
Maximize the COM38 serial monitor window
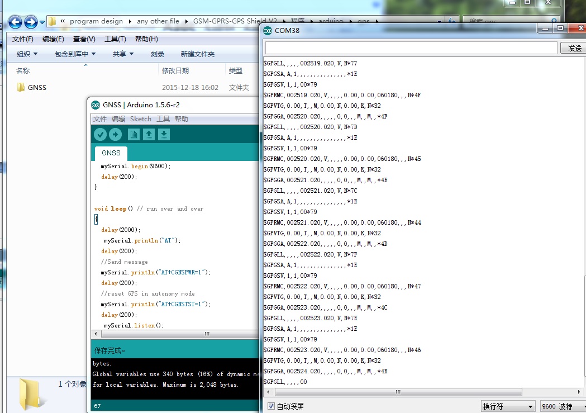[x=560, y=29]
